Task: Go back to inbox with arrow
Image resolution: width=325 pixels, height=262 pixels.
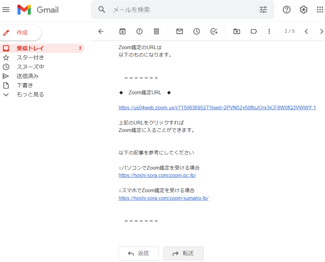Action: click(101, 31)
